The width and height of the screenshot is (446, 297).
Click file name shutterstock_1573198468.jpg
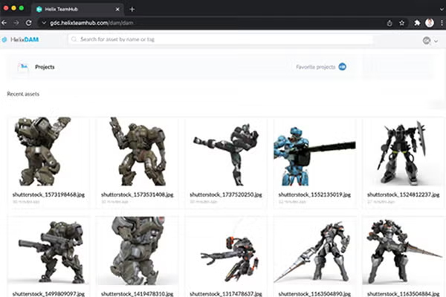click(48, 195)
